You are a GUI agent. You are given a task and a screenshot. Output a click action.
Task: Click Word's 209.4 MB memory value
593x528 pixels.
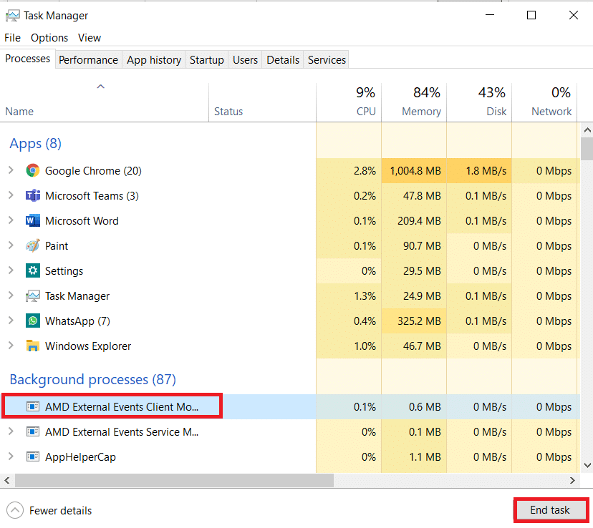coord(419,220)
